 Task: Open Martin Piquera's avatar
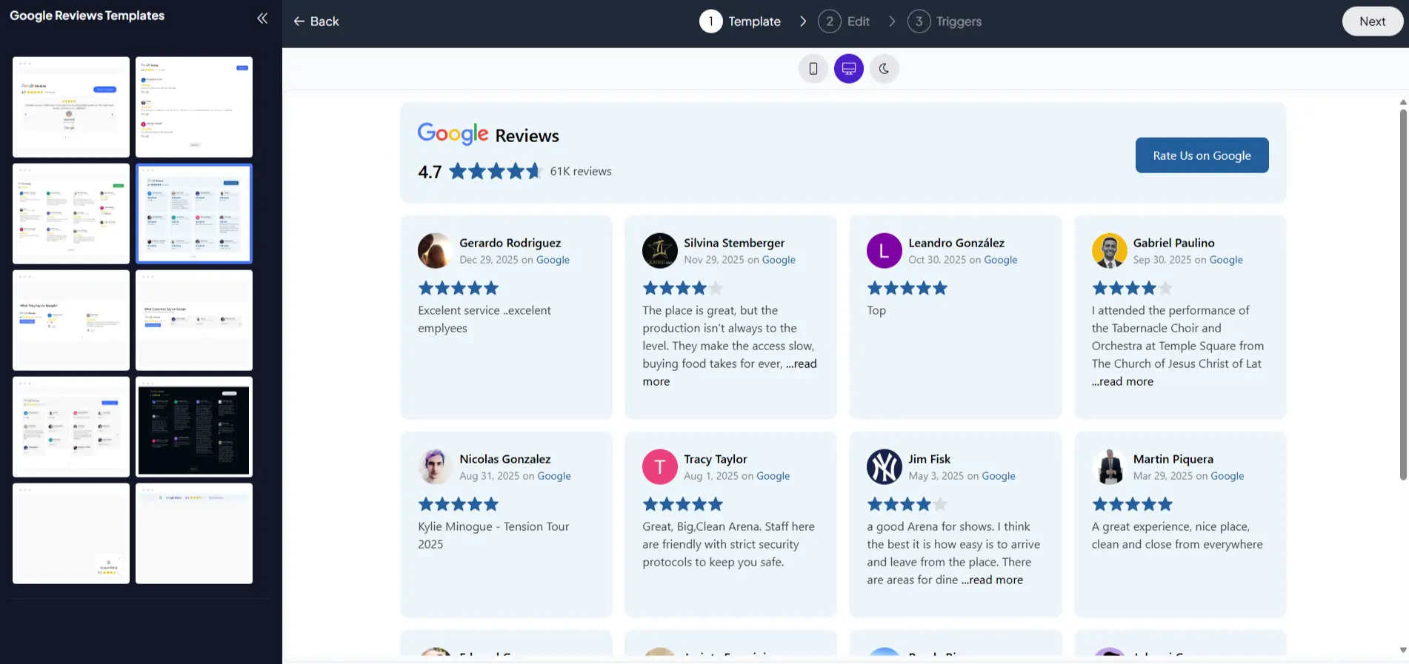[1110, 467]
